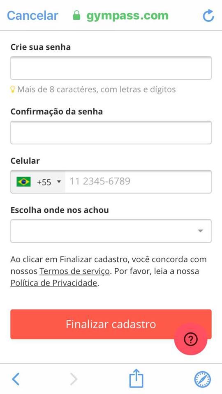Open the page in Safari via the compass icon
Image resolution: width=222 pixels, height=394 pixels.
(x=202, y=379)
